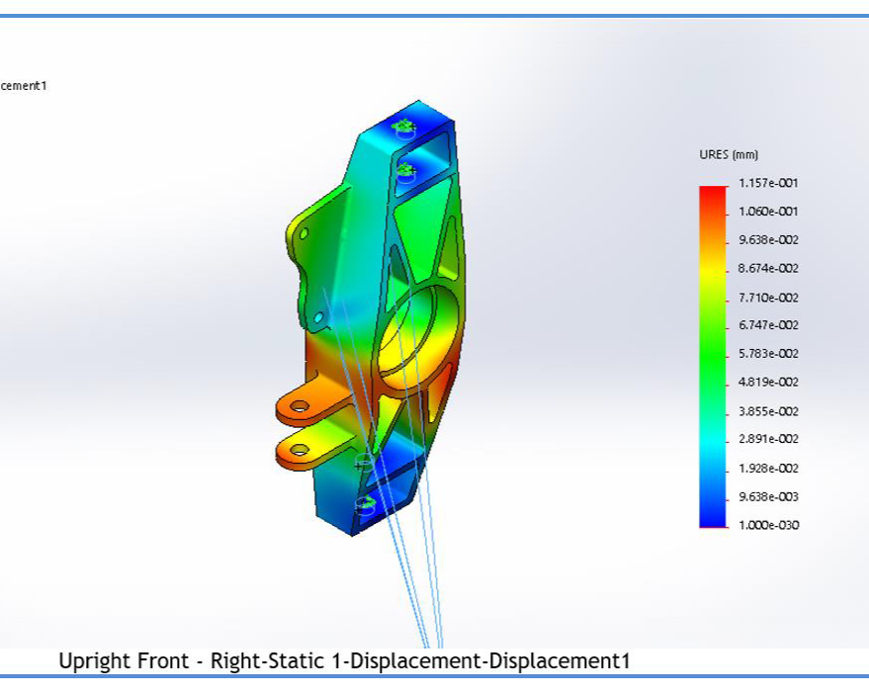869x695 pixels.
Task: Click the 8.674e-002 legend value
Action: [x=768, y=269]
